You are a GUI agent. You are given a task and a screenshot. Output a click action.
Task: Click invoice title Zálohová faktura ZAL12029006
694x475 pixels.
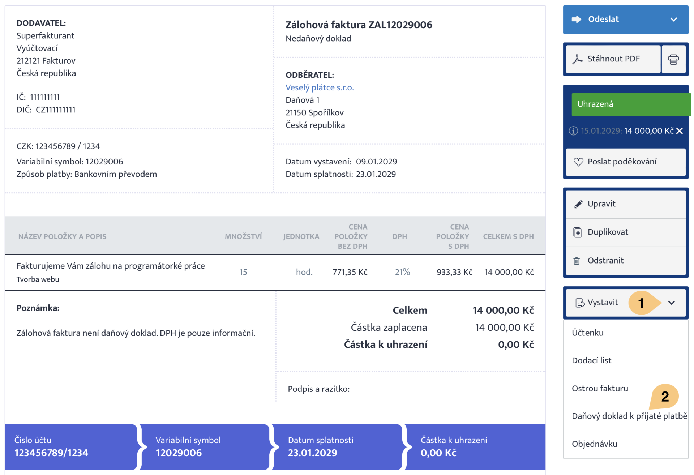click(359, 25)
